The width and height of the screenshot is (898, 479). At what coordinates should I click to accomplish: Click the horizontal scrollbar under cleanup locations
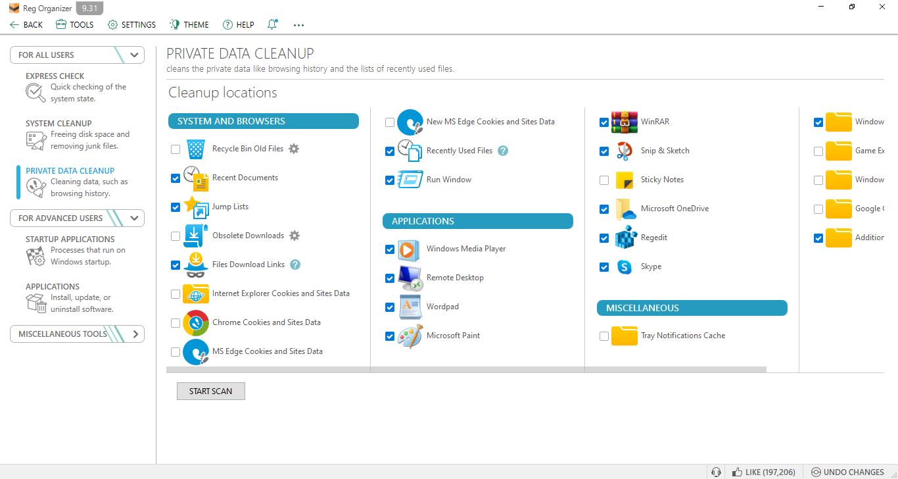[466, 369]
